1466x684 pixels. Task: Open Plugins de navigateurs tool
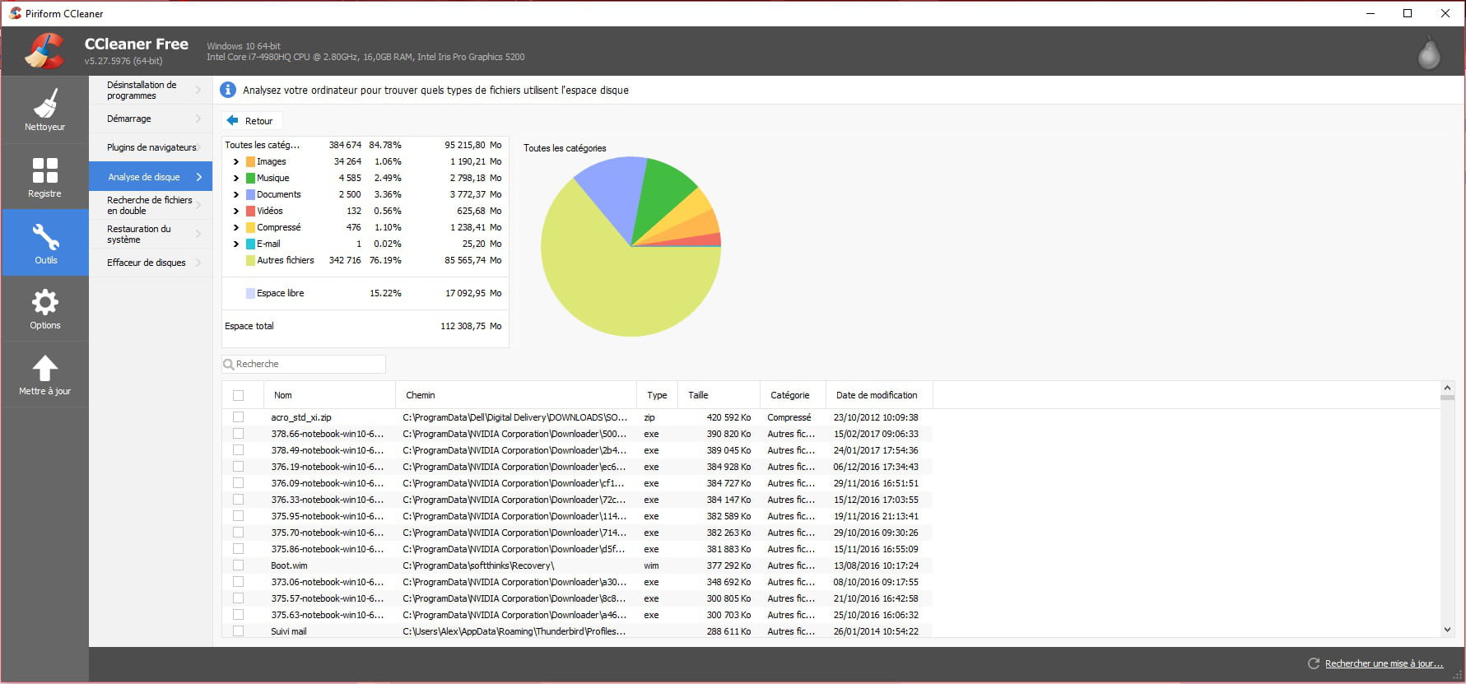click(x=151, y=147)
